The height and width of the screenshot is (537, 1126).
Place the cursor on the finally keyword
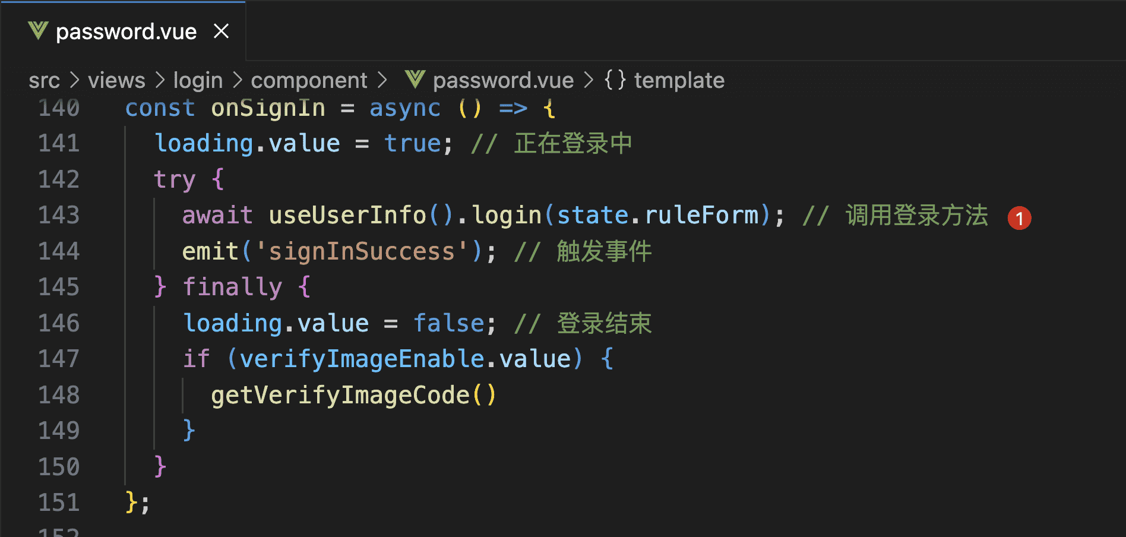(x=232, y=287)
